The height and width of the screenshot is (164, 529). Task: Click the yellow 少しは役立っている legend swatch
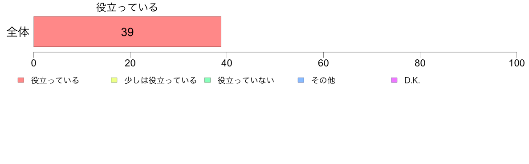pyautogui.click(x=114, y=80)
